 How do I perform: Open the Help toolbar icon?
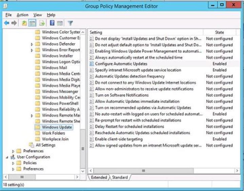pyautogui.click(x=52, y=23)
